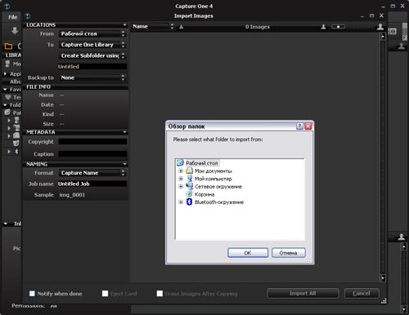Image resolution: width=409 pixels, height=315 pixels.
Task: Click the Copyright input field
Action: (92, 141)
